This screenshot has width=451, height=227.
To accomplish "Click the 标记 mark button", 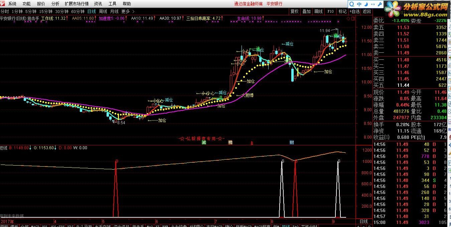I will click(x=342, y=11).
